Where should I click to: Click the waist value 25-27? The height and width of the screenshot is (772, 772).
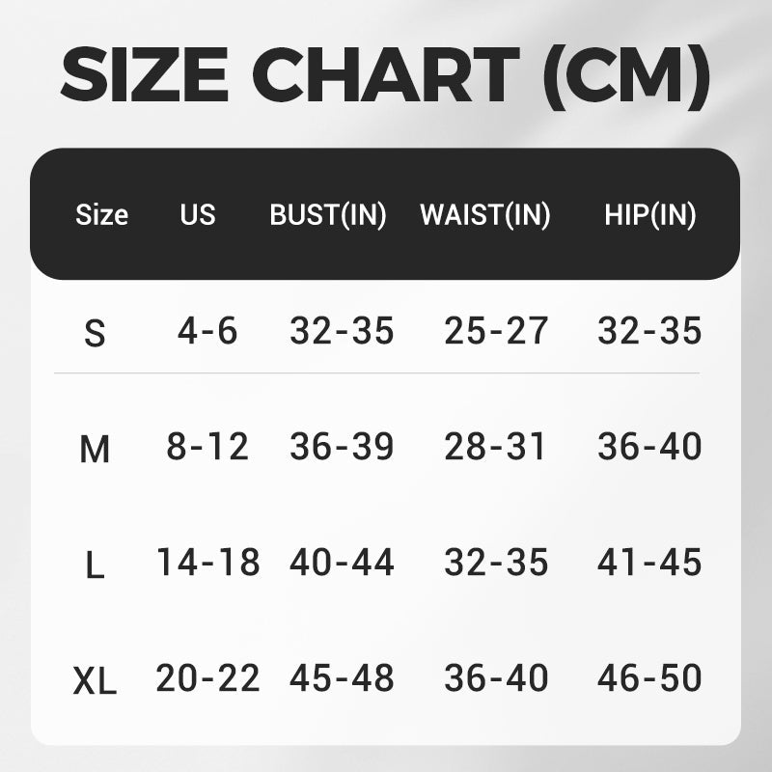pos(496,332)
